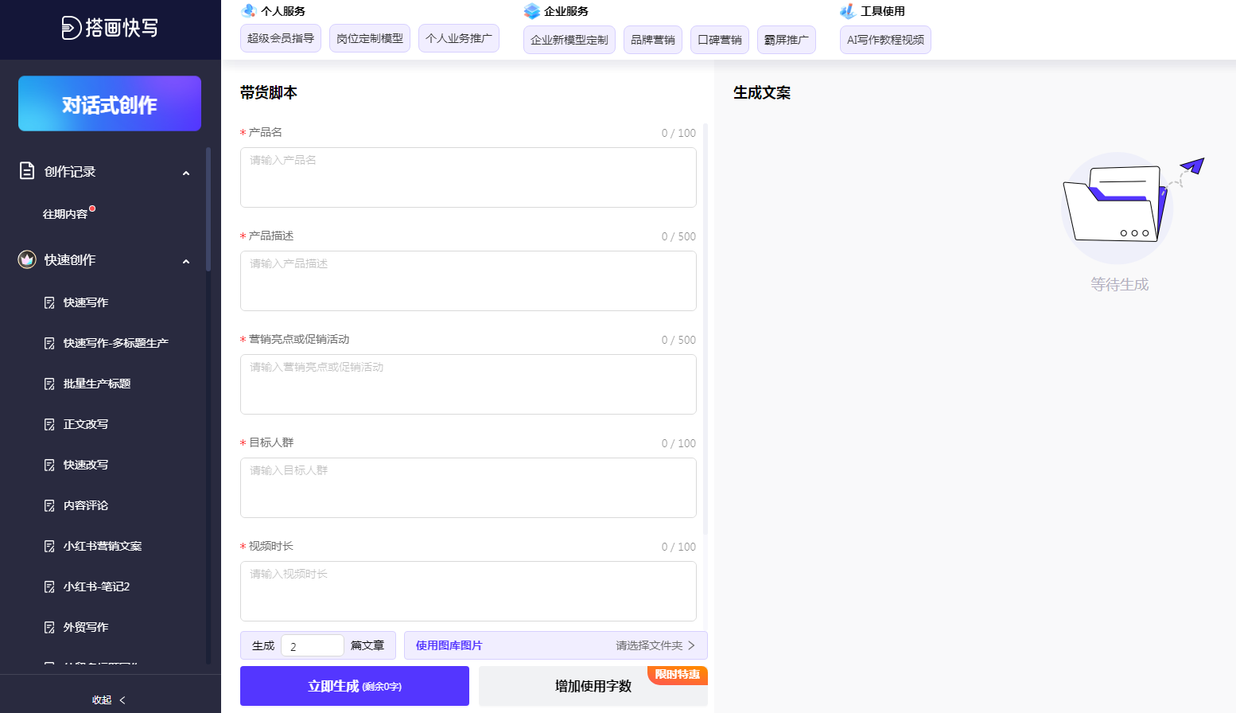Click the 内容评论 icon
Viewport: 1236px width, 713px height.
point(49,505)
